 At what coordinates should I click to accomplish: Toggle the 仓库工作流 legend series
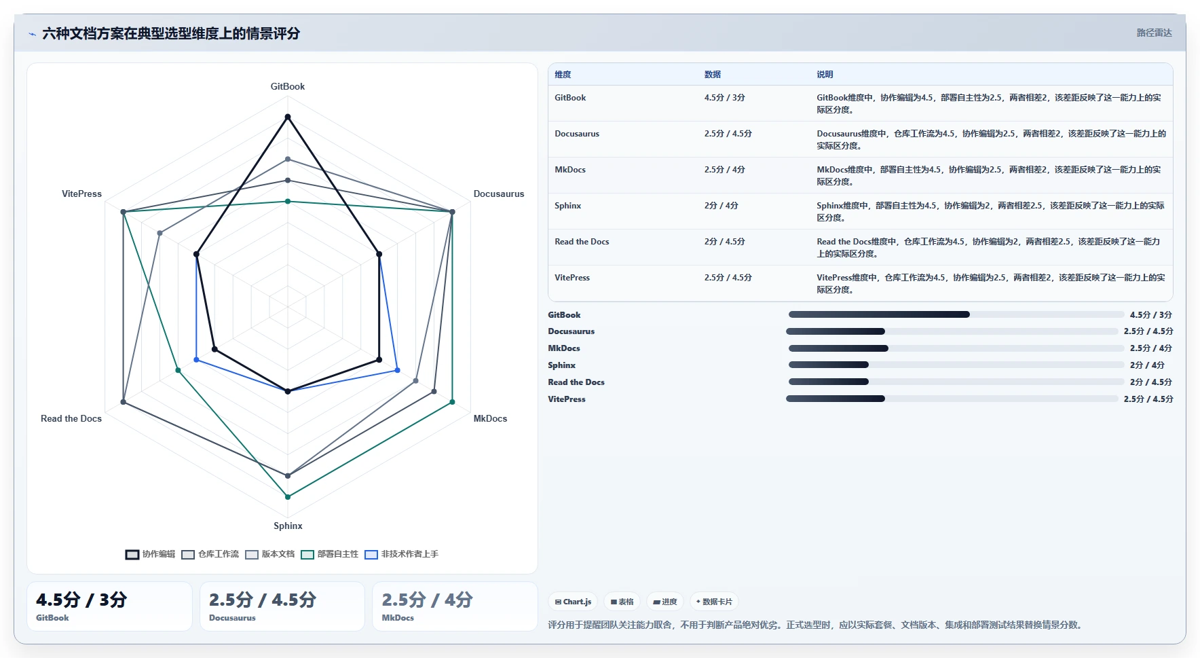210,554
